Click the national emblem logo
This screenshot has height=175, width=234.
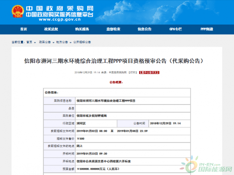[18, 11]
